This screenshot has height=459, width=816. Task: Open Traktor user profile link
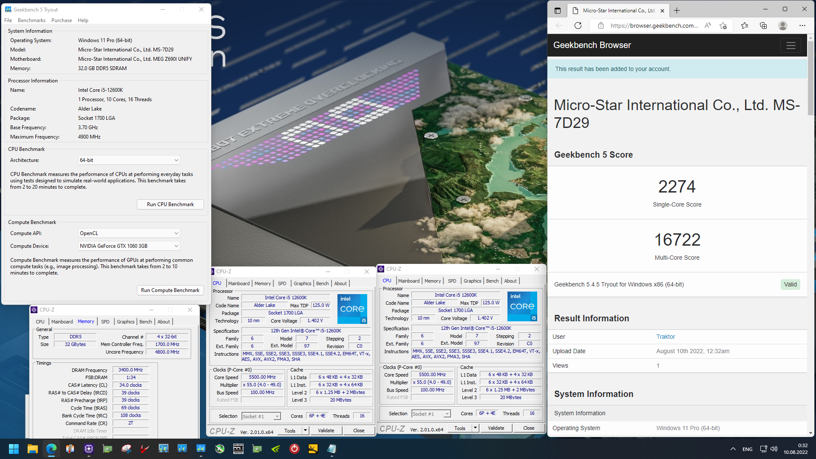(x=666, y=337)
